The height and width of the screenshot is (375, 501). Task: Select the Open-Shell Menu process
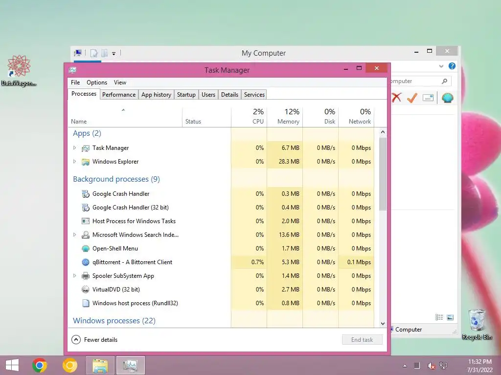tap(221, 249)
